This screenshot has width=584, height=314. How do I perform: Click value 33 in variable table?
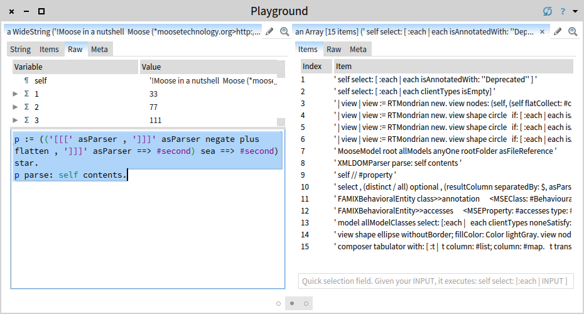pyautogui.click(x=153, y=94)
